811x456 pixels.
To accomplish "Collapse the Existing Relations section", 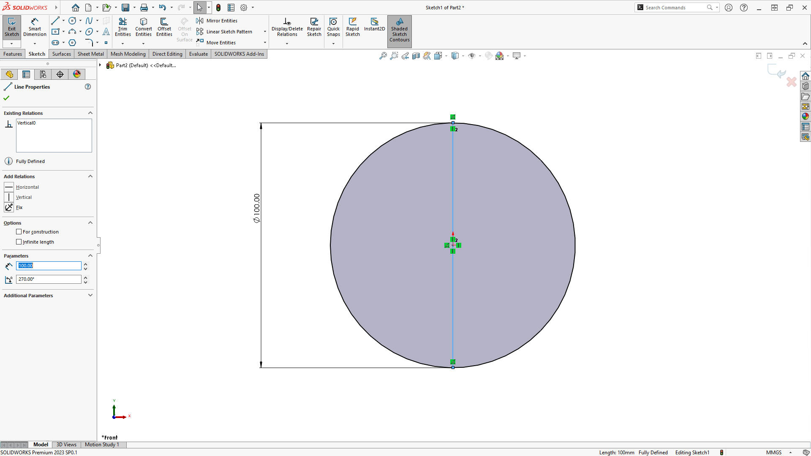I will [90, 113].
